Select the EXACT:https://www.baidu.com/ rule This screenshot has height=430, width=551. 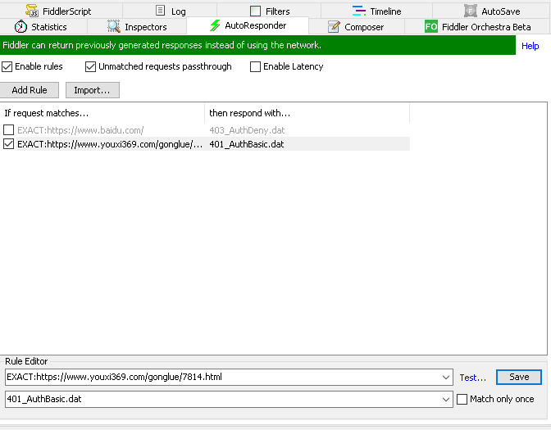(x=80, y=130)
